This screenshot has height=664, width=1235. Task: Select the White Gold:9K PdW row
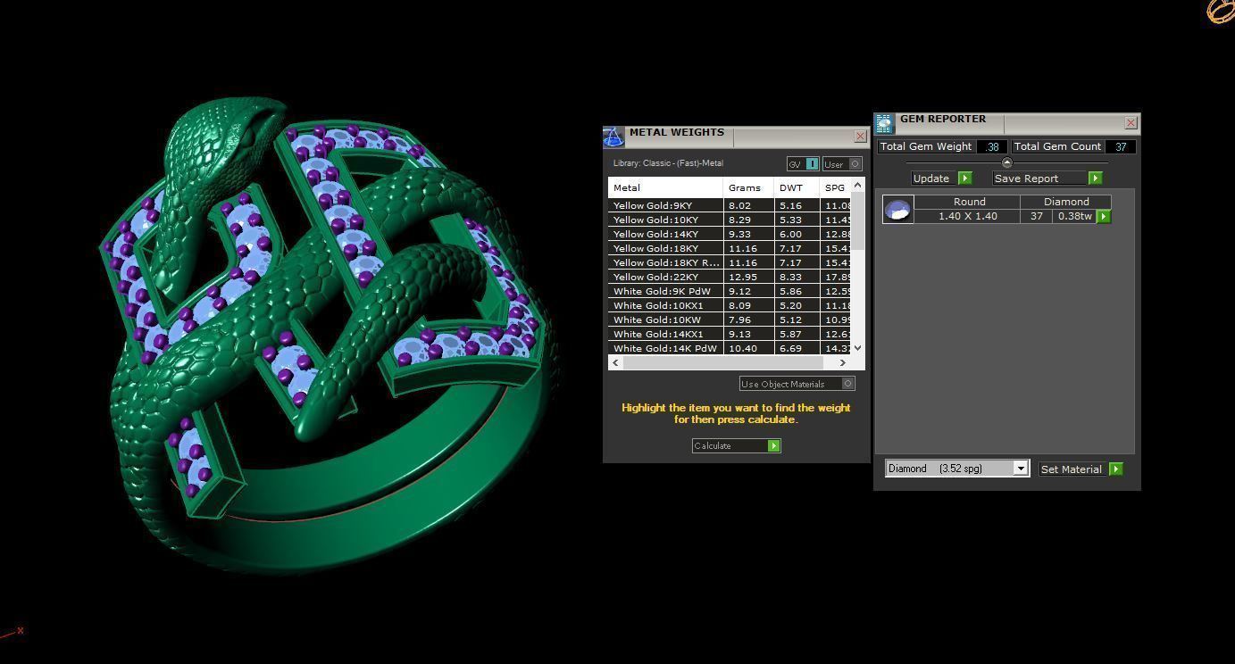pos(730,291)
